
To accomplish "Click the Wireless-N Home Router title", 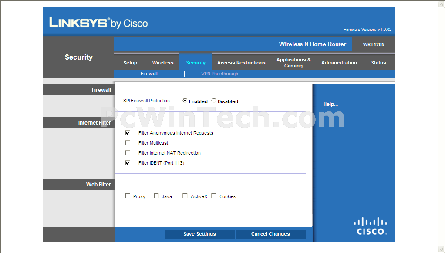I will (313, 44).
